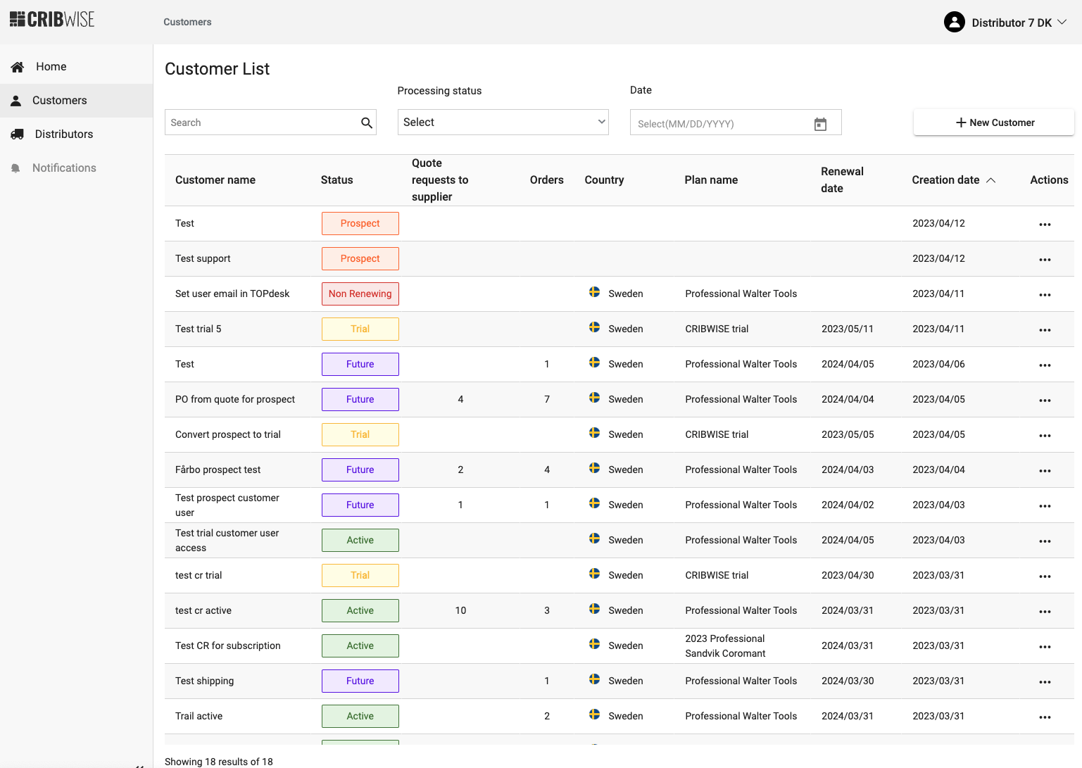Click the Non Renewing status badge

360,294
